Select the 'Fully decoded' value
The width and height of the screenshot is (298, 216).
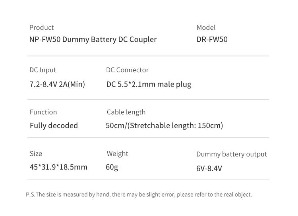point(54,125)
